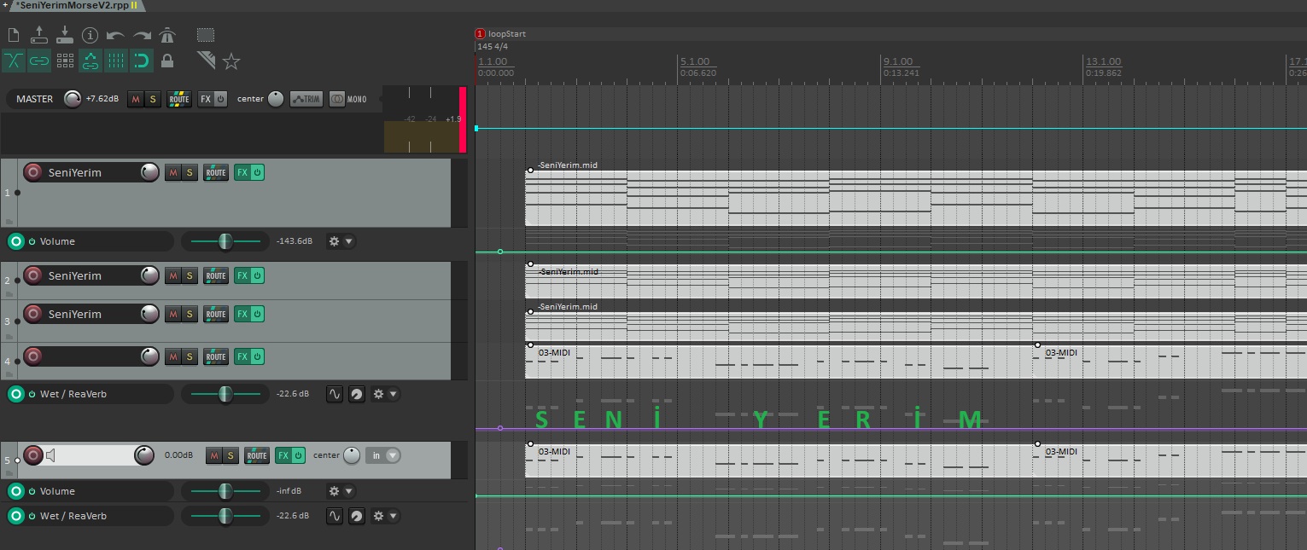
Task: Click track 5 Volume envelope slider
Action: (225, 491)
